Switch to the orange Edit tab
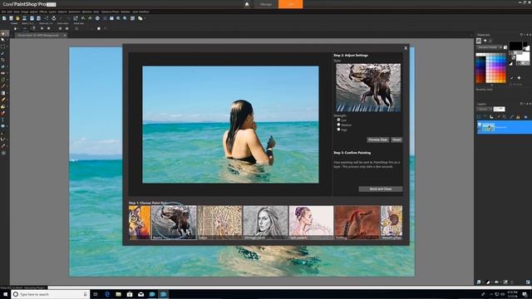Screen dimensions: 532x299 [x=290, y=4]
